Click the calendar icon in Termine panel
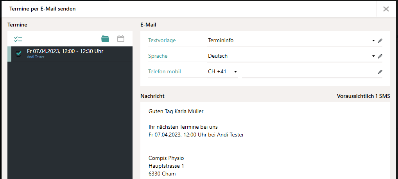This screenshot has width=398, height=179. pyautogui.click(x=121, y=39)
